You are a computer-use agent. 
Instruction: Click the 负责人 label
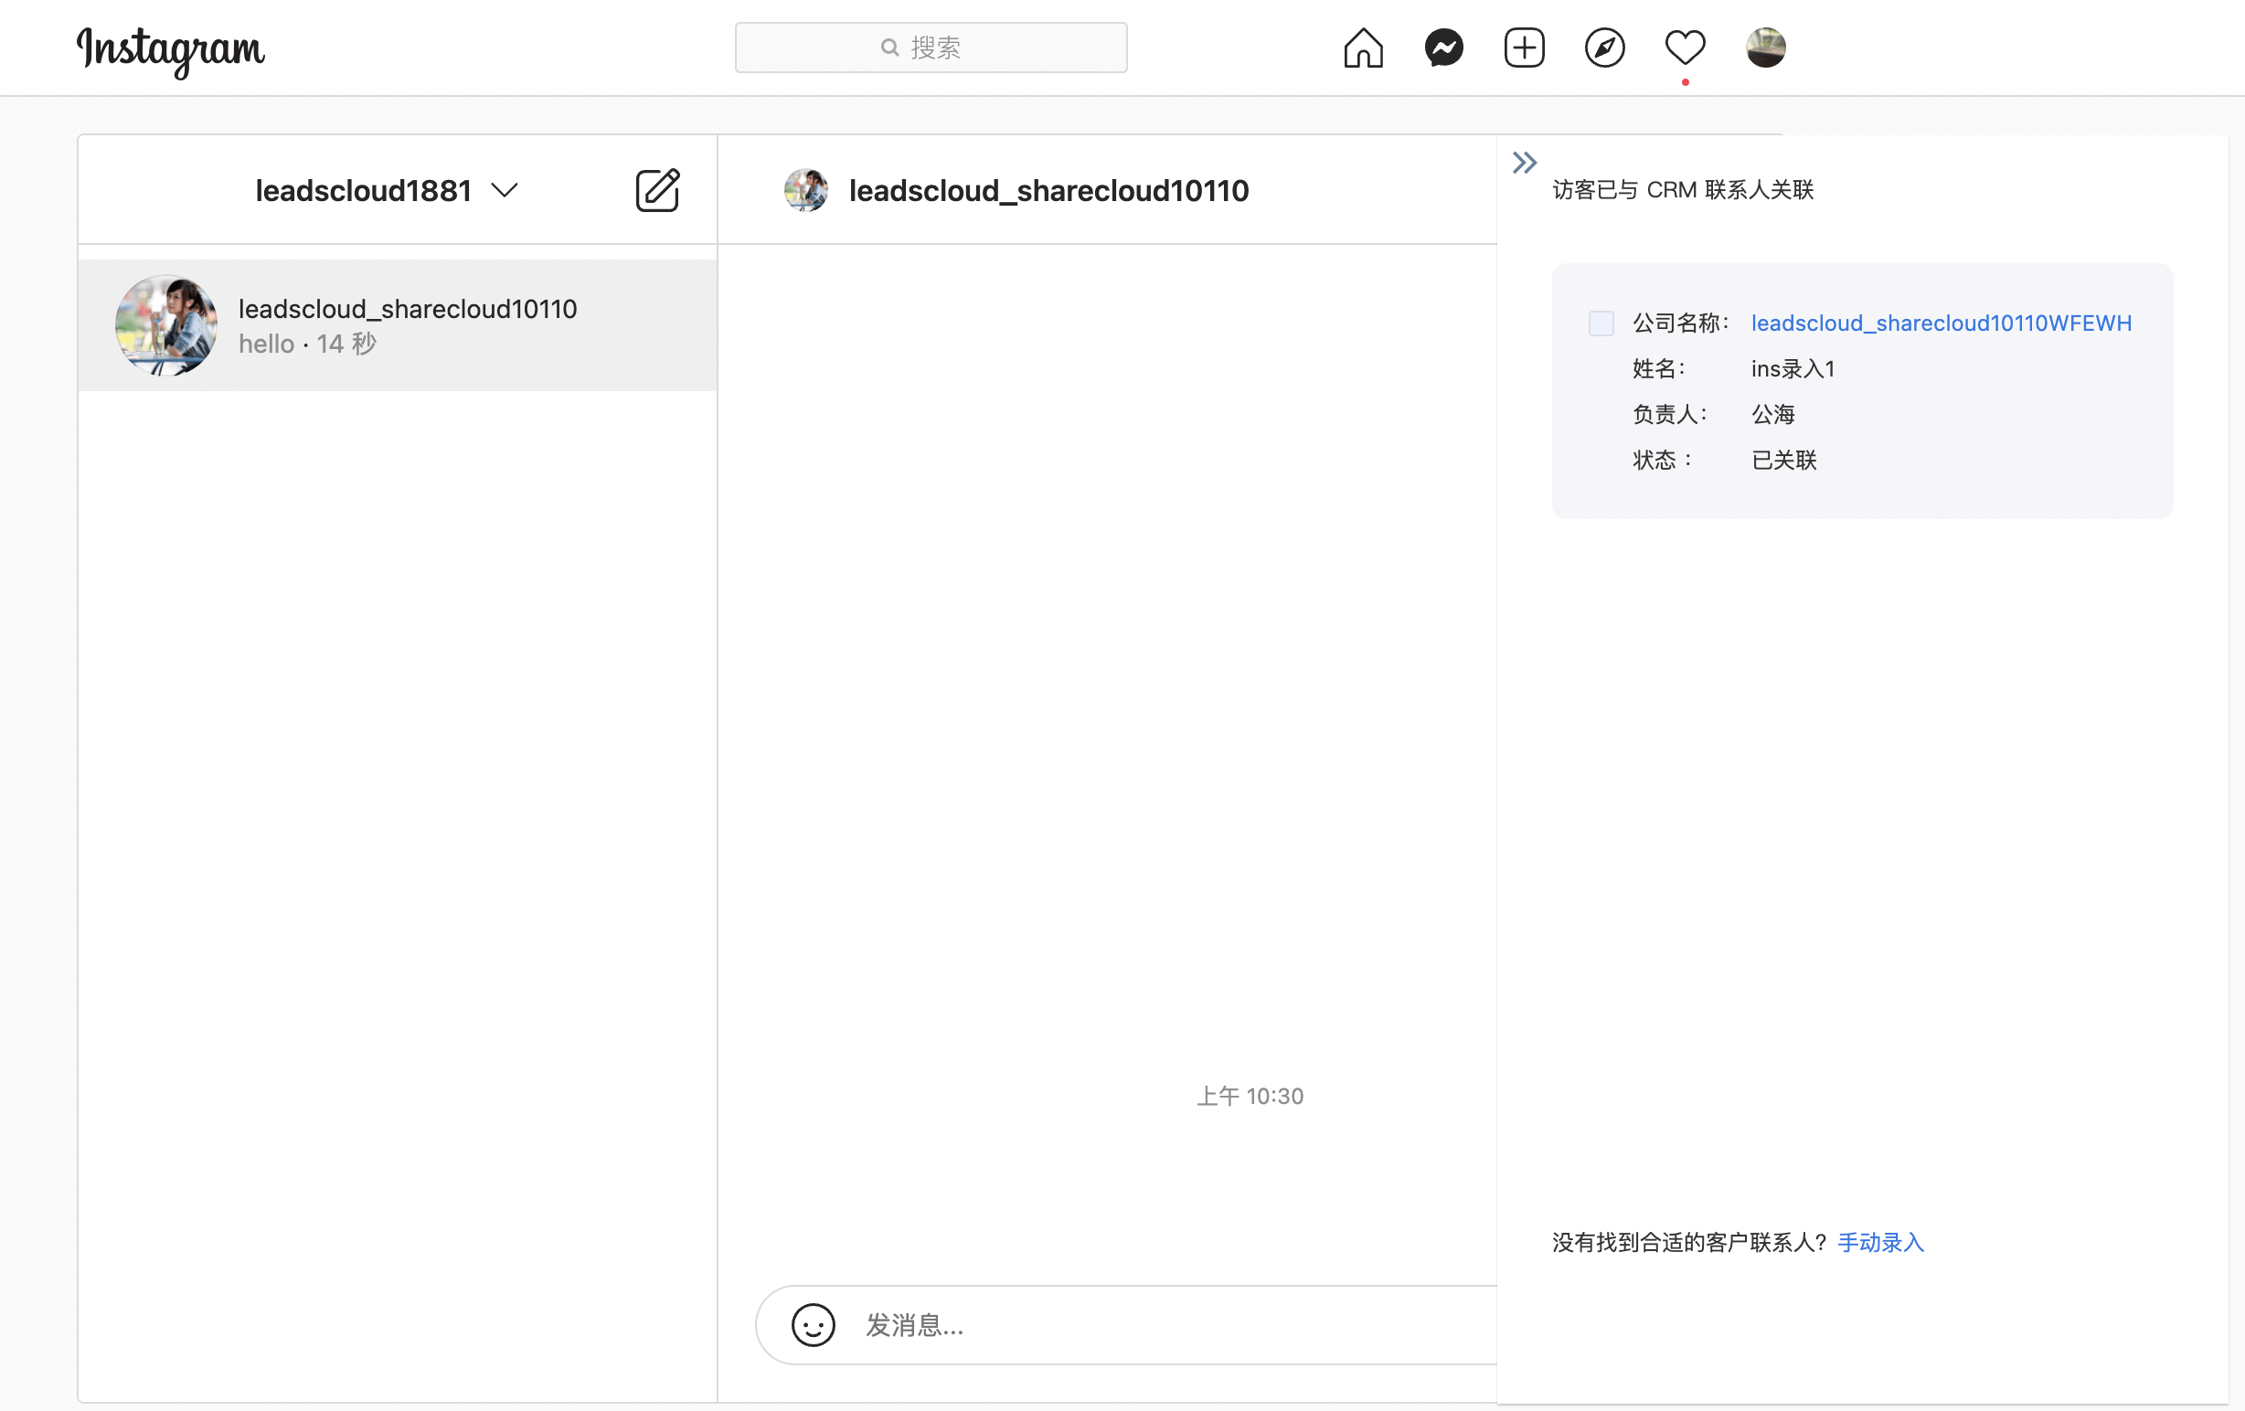coord(1669,415)
